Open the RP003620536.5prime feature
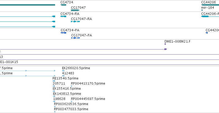219x113 pixels. pyautogui.click(x=55, y=107)
